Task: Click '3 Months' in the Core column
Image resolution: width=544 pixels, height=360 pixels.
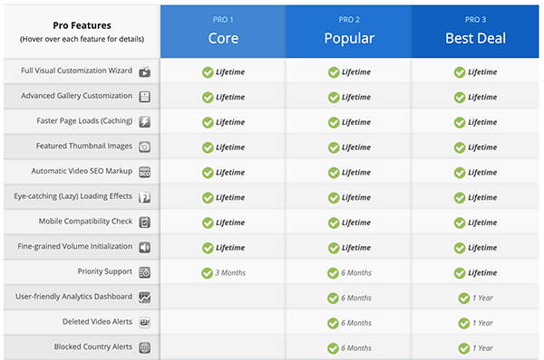Action: click(230, 273)
